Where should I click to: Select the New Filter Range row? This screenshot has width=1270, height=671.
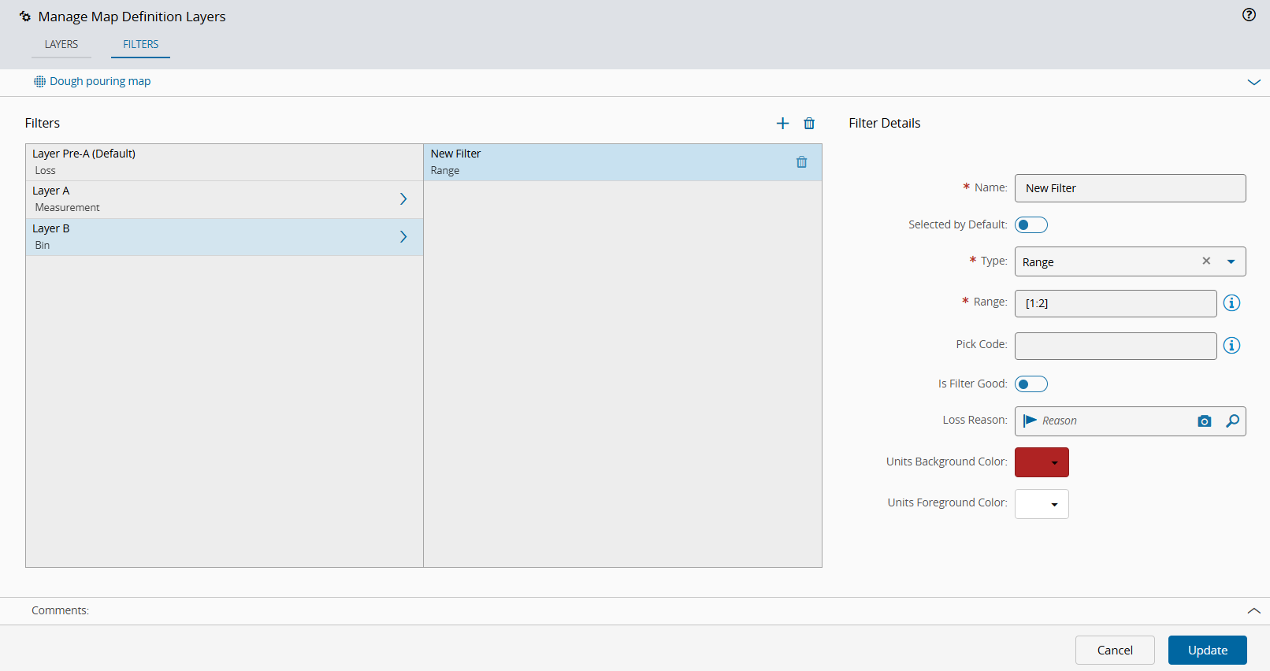622,162
